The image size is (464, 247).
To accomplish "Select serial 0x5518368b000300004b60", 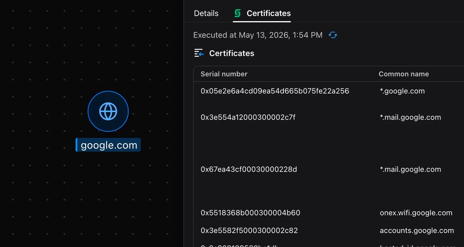I will (250, 213).
